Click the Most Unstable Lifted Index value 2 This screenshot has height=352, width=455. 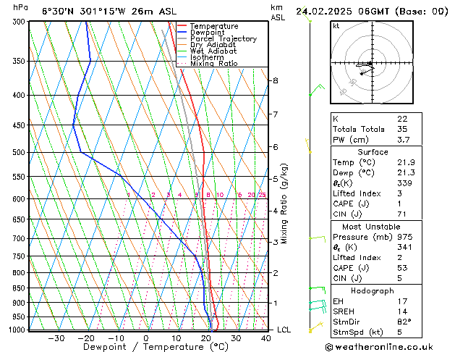[399, 258]
